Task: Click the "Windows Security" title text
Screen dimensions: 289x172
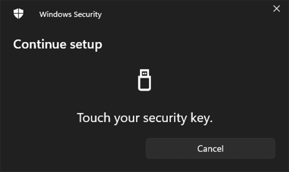Action: (70, 14)
